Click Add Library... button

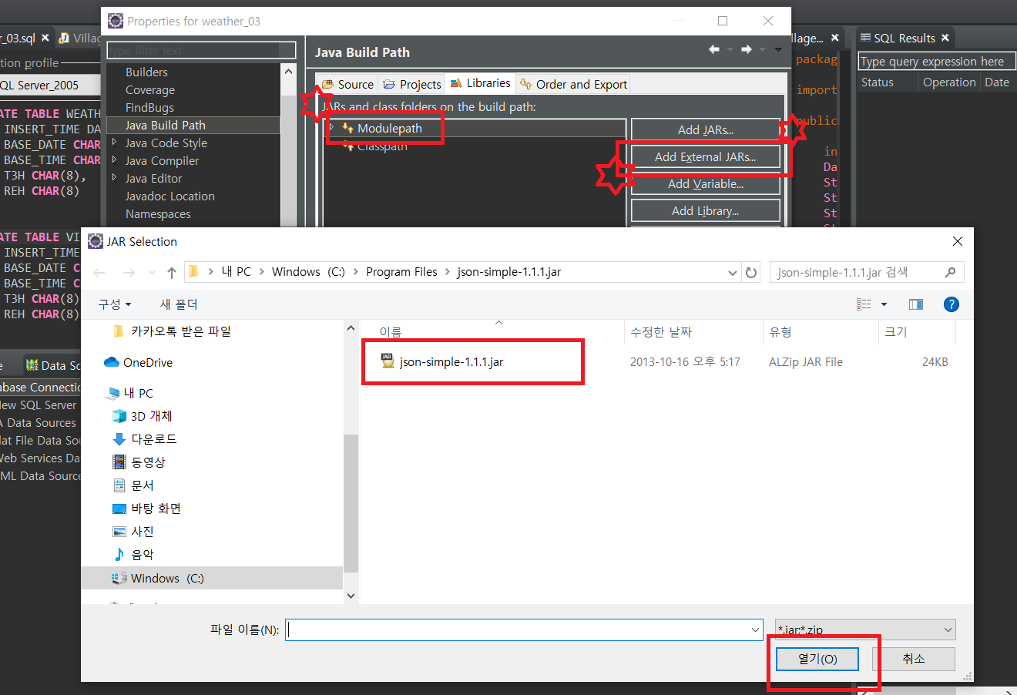coord(706,210)
